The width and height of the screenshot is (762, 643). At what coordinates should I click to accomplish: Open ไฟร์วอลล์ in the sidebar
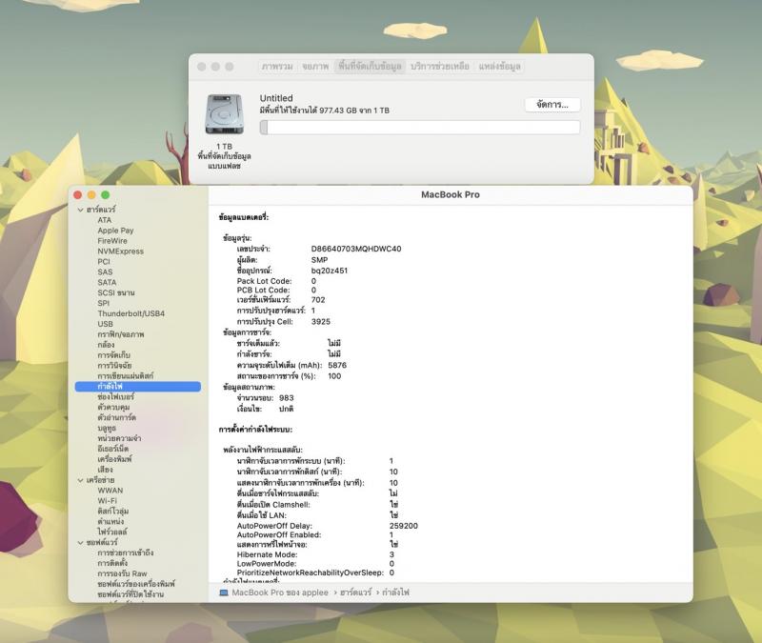pyautogui.click(x=112, y=532)
